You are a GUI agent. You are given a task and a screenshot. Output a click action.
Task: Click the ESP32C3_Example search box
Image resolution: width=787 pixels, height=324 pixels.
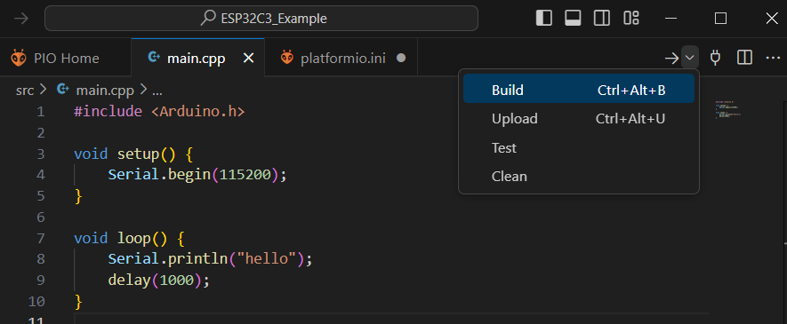[261, 19]
